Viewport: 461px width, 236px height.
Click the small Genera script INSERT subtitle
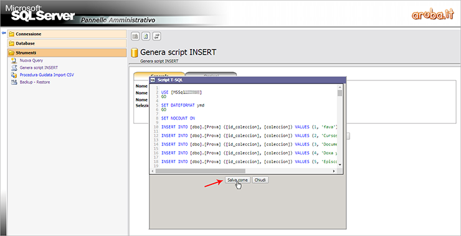coord(159,62)
